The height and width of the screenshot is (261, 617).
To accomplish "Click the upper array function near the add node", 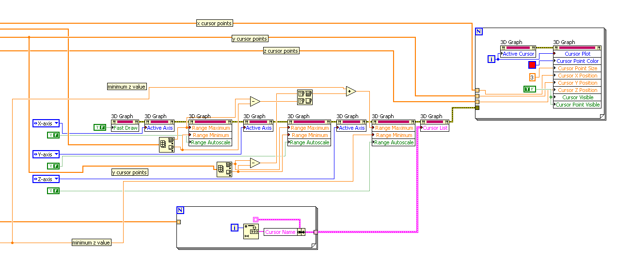I will click(305, 93).
